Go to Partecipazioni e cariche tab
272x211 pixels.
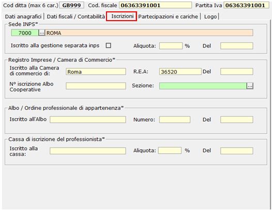[x=168, y=17]
